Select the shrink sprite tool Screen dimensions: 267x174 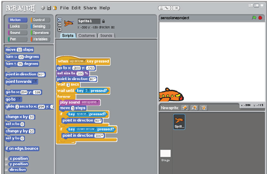click(176, 8)
